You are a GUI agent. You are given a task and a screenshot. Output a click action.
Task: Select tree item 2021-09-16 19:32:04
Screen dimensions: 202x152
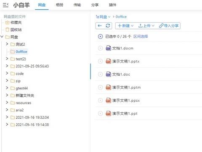coord(32,117)
